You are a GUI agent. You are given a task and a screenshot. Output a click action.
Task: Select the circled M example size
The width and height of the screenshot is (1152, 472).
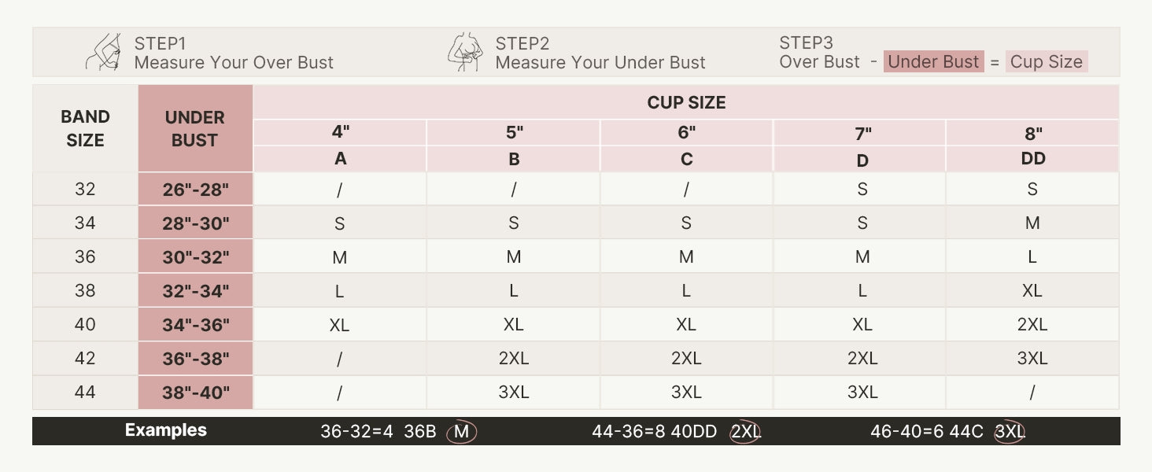pos(461,432)
